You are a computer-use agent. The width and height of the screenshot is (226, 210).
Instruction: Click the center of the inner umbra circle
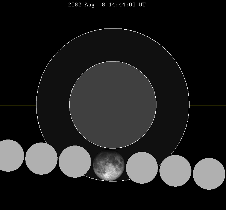[113, 105]
